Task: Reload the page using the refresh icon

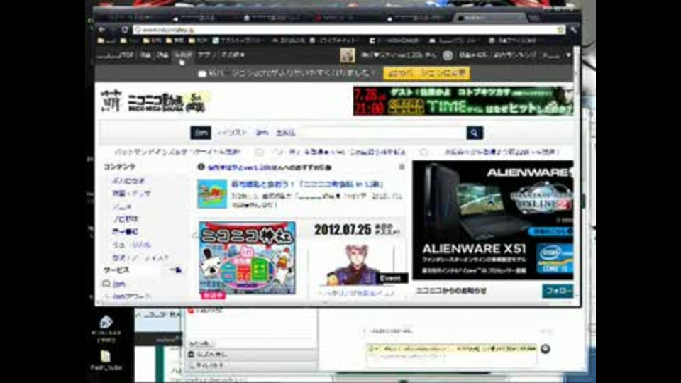Action: click(x=125, y=30)
